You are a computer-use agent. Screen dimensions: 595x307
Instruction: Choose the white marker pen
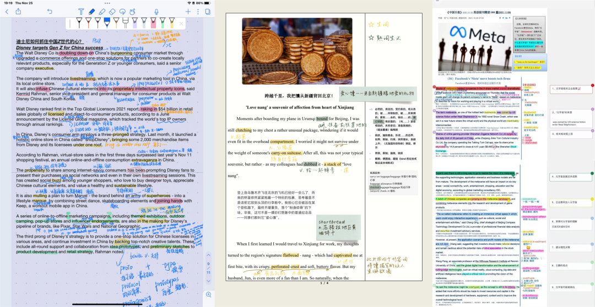click(x=125, y=23)
